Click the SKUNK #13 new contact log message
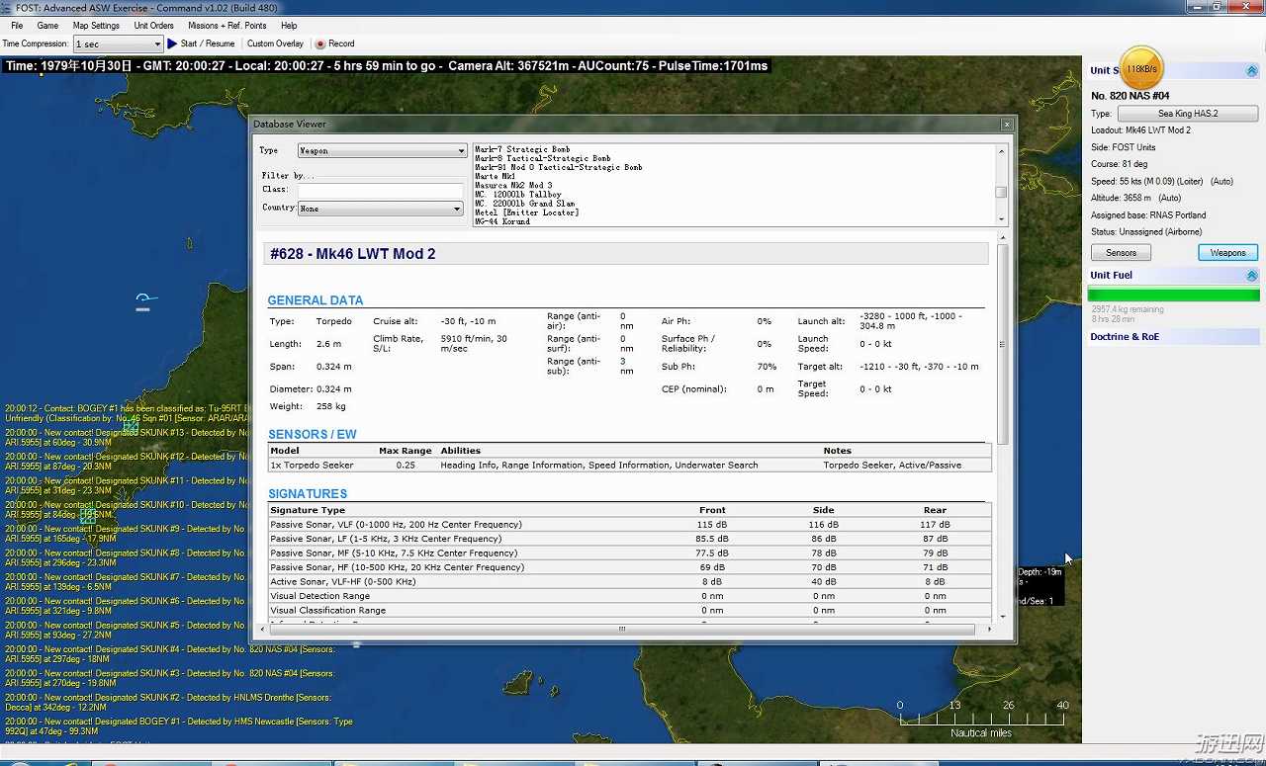1266x766 pixels. (x=127, y=438)
